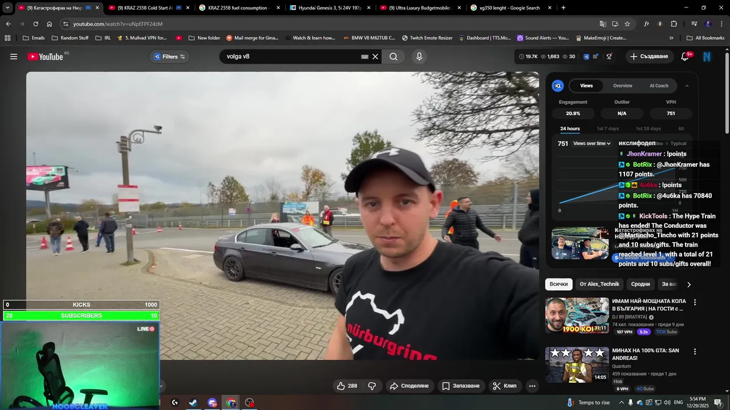This screenshot has height=410, width=730.
Task: Click the Споделяне share button
Action: tap(409, 386)
